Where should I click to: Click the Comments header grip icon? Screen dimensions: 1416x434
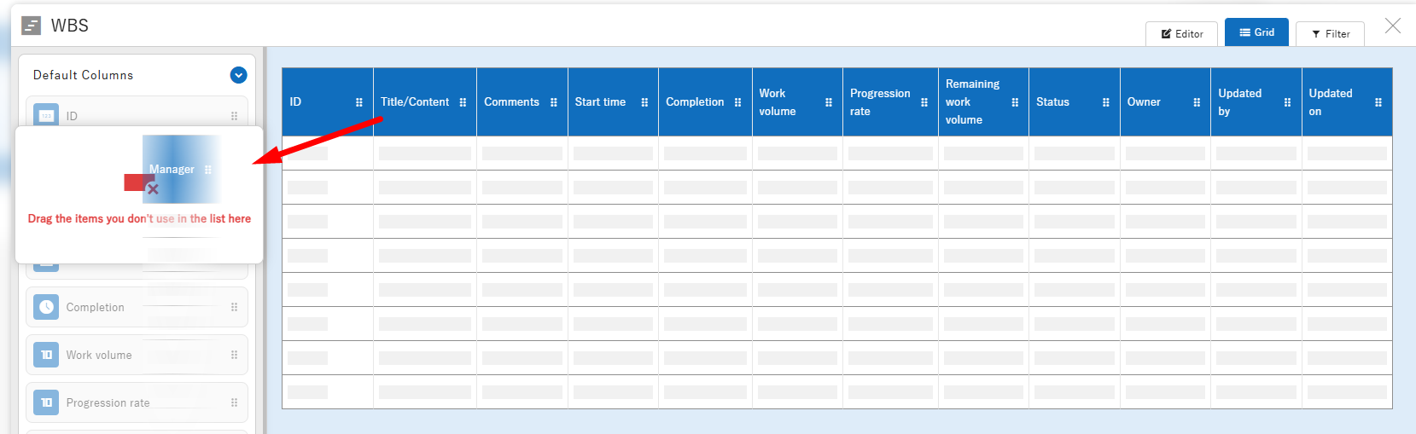[553, 102]
